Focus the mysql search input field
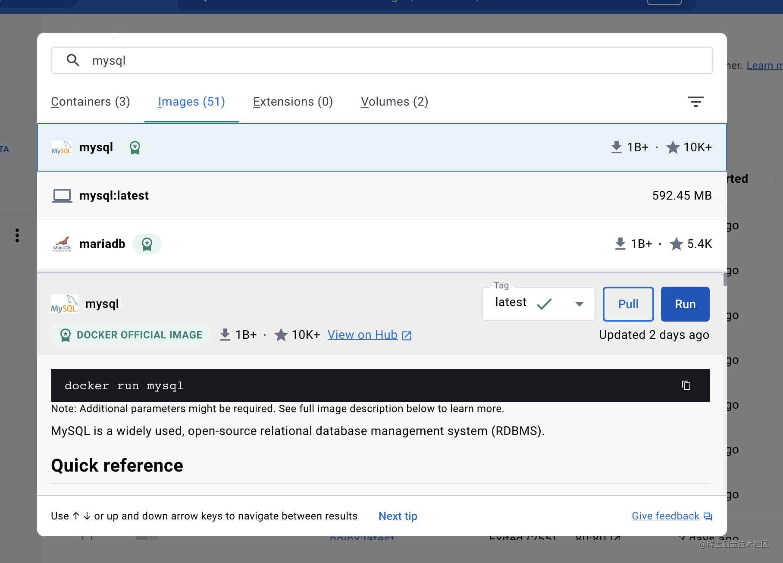The width and height of the screenshot is (783, 563). coord(382,60)
